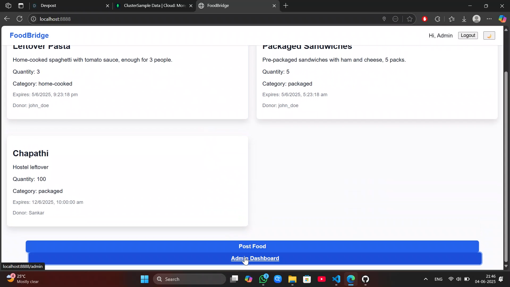Switch to the Devpost tab

pyautogui.click(x=69, y=6)
